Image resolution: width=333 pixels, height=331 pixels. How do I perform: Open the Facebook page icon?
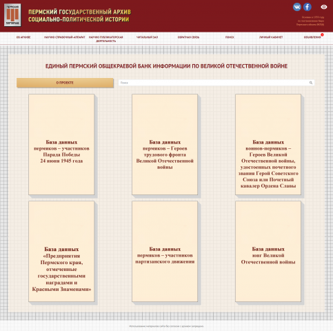[x=307, y=7]
